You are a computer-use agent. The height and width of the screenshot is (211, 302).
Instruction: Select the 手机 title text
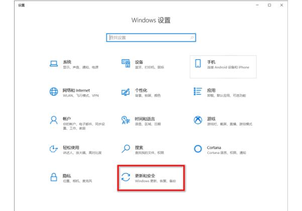tap(211, 62)
